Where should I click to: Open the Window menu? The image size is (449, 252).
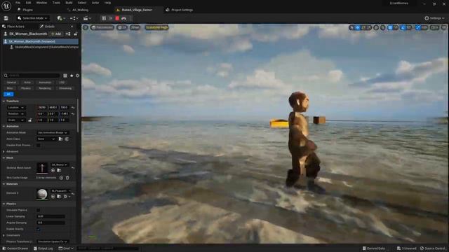click(x=41, y=3)
